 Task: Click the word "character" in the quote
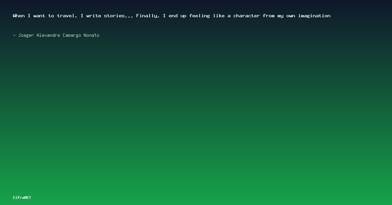coord(247,16)
